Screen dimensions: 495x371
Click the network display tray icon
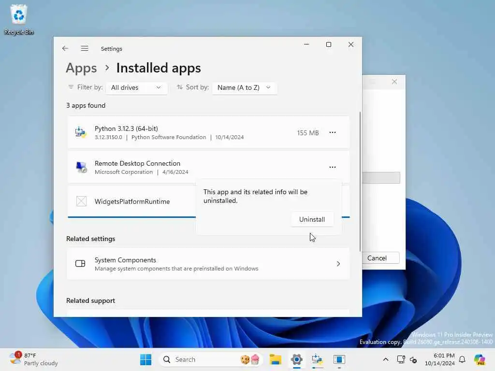pyautogui.click(x=401, y=359)
